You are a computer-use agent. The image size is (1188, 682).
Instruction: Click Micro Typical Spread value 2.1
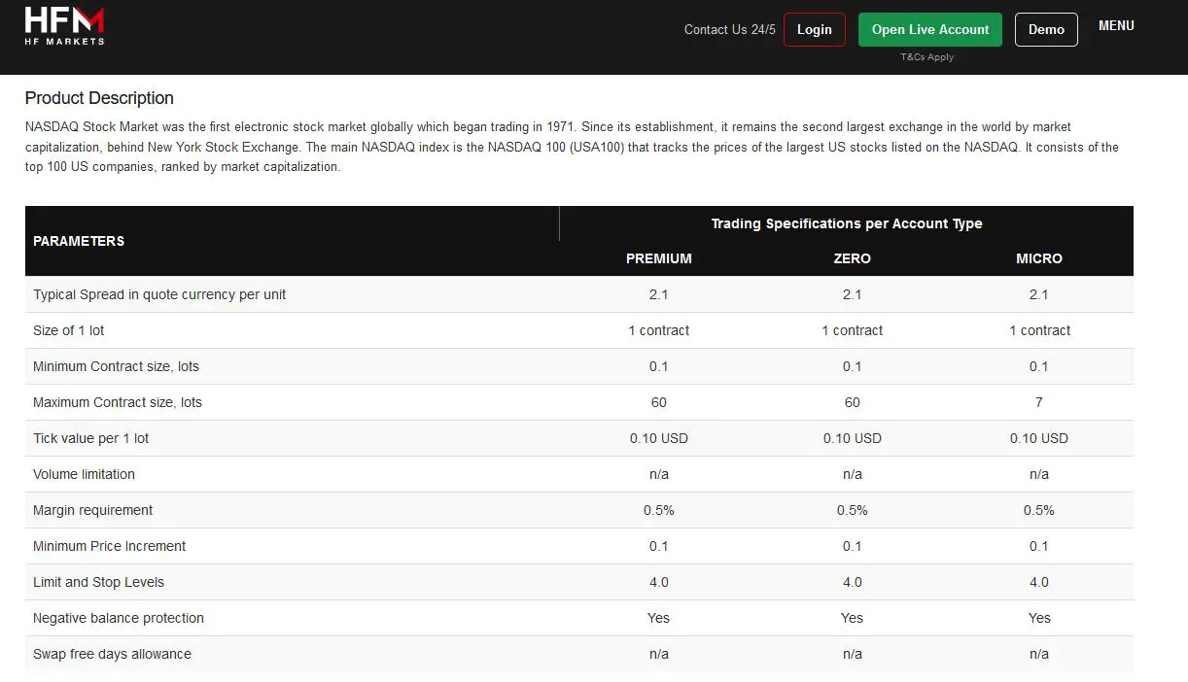pyautogui.click(x=1039, y=294)
